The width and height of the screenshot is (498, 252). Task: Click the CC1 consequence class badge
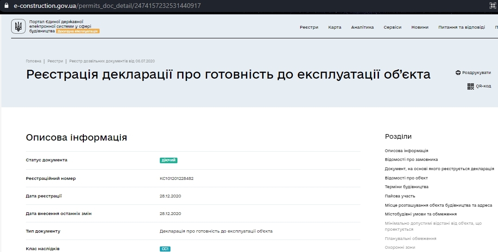click(165, 249)
